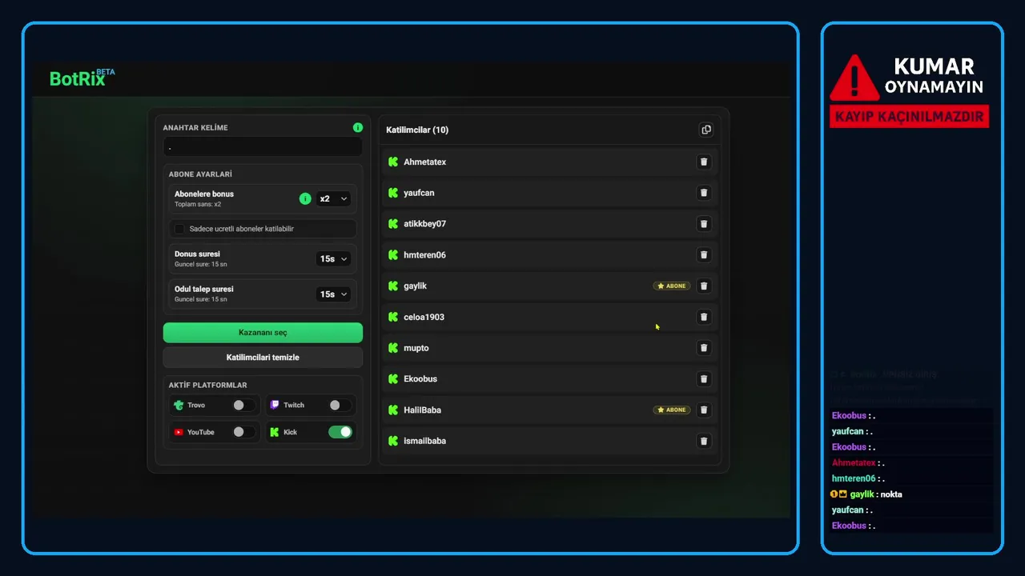The image size is (1025, 576).
Task: Enable the Trovo platform toggle
Action: point(243,406)
